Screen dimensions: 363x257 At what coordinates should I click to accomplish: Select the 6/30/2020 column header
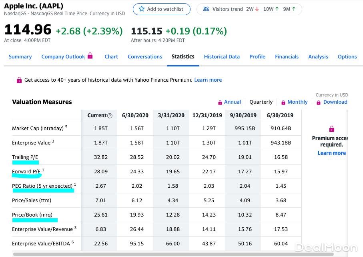tap(135, 115)
